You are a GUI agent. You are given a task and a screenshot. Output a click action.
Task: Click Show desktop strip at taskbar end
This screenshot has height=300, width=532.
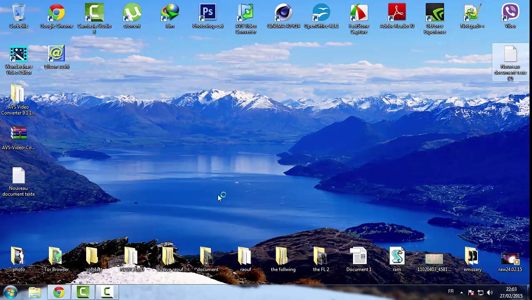pos(529,292)
